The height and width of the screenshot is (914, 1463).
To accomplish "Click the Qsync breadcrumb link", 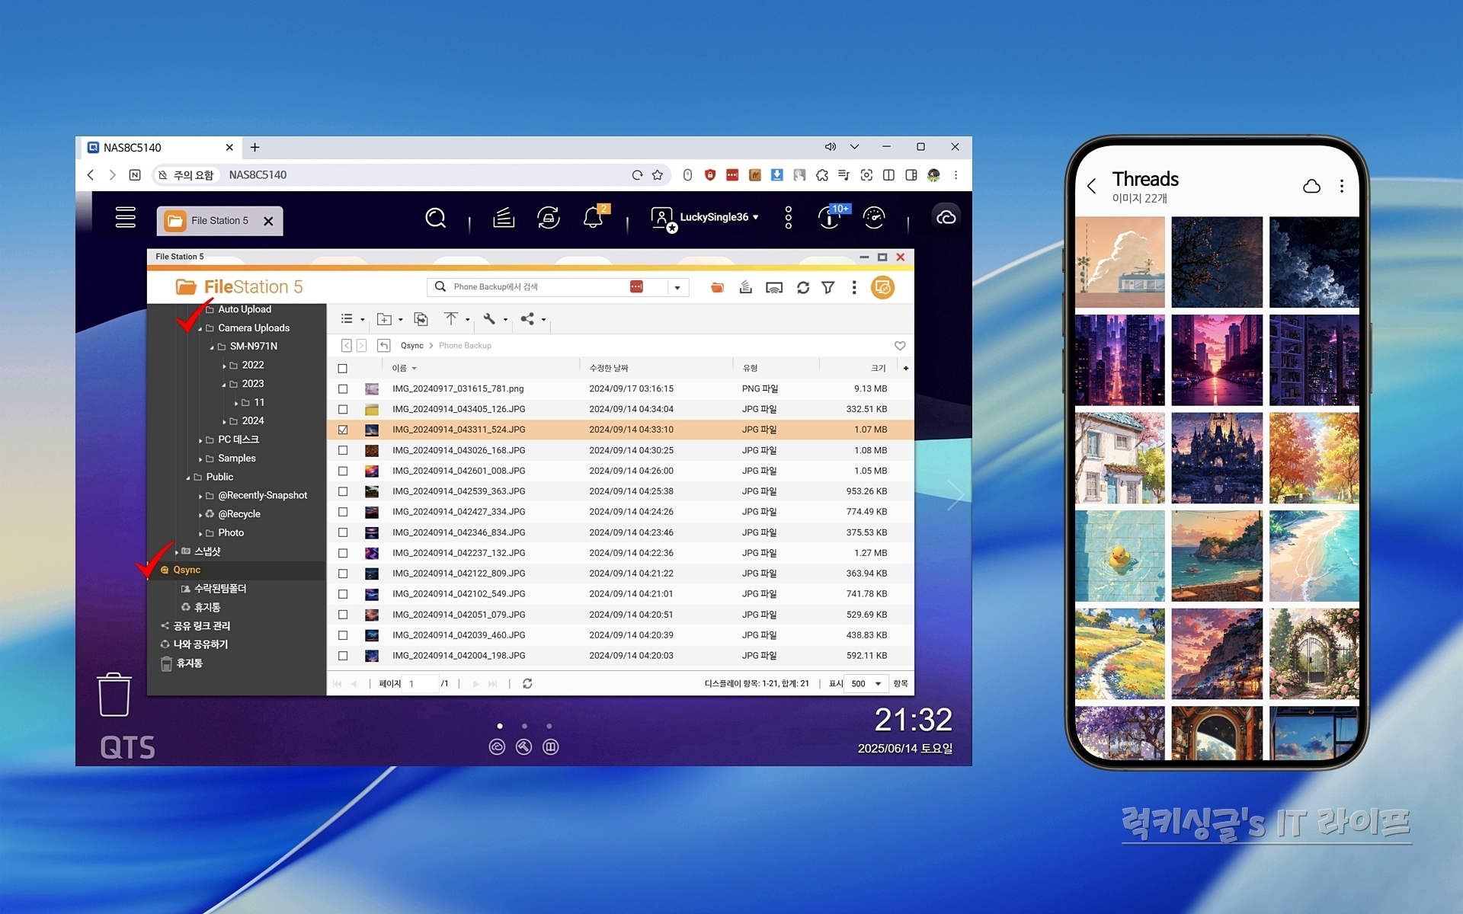I will (x=412, y=346).
